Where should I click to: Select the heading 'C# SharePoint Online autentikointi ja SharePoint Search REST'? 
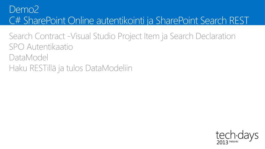click(x=129, y=21)
